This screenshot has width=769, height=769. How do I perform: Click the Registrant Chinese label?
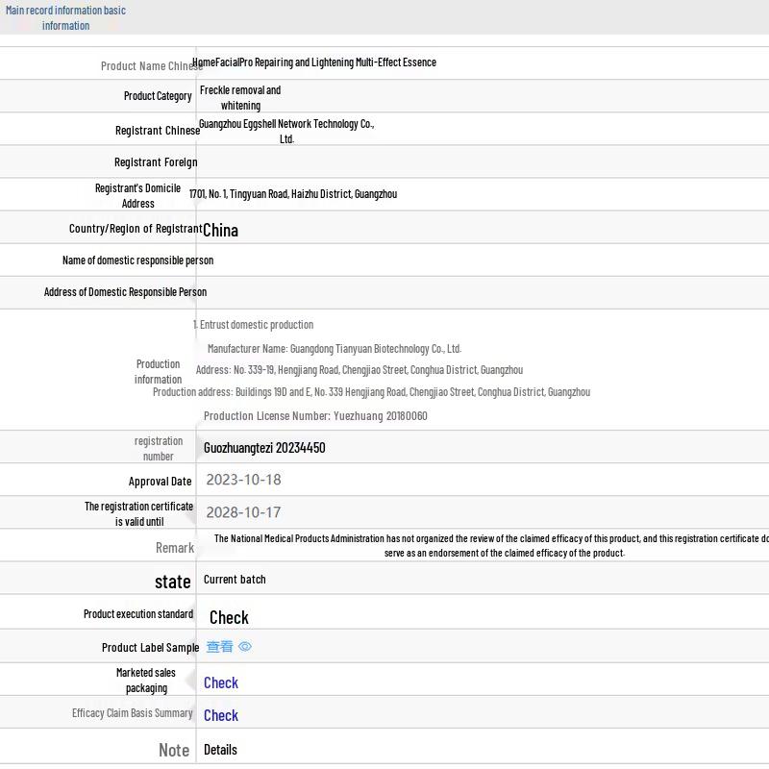158,131
